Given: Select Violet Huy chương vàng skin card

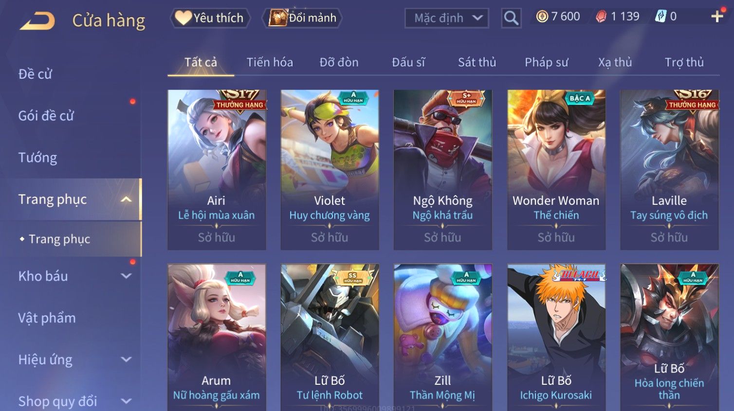Looking at the screenshot, I should 330,170.
